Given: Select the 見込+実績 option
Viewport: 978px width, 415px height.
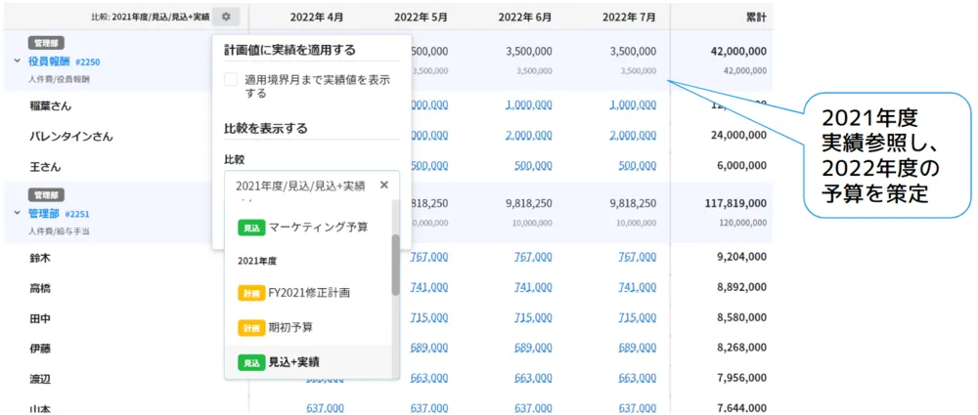Looking at the screenshot, I should 294,362.
